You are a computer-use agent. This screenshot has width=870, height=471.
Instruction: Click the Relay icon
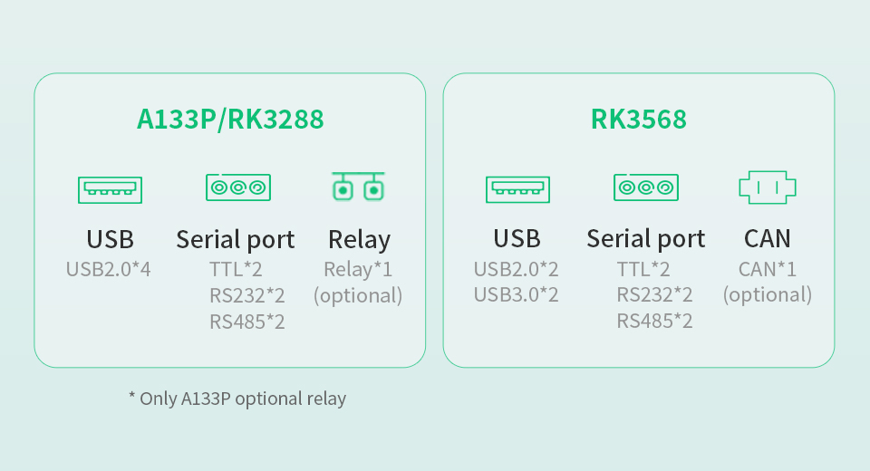click(x=358, y=187)
